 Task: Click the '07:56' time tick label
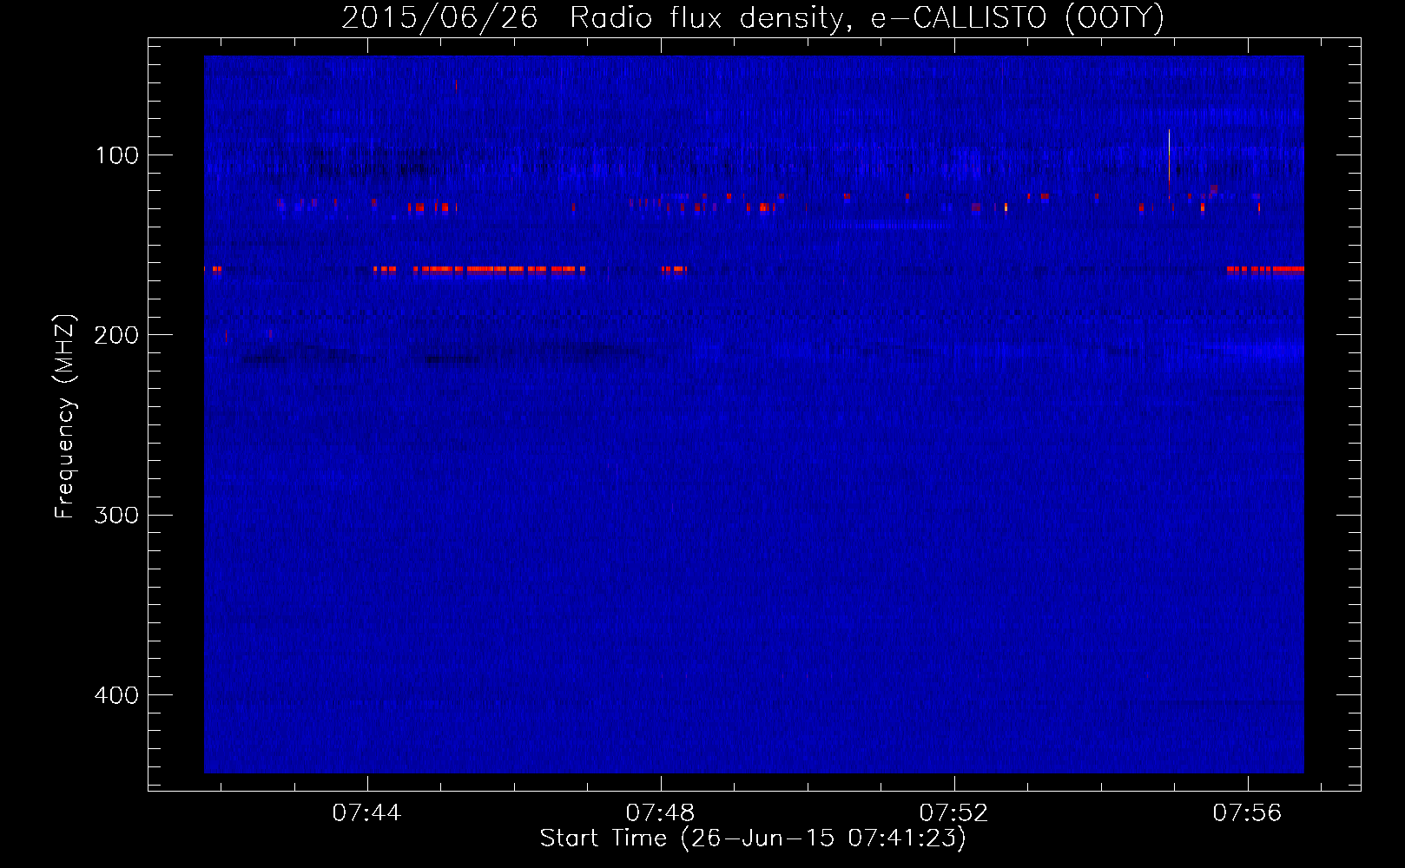point(1248,812)
